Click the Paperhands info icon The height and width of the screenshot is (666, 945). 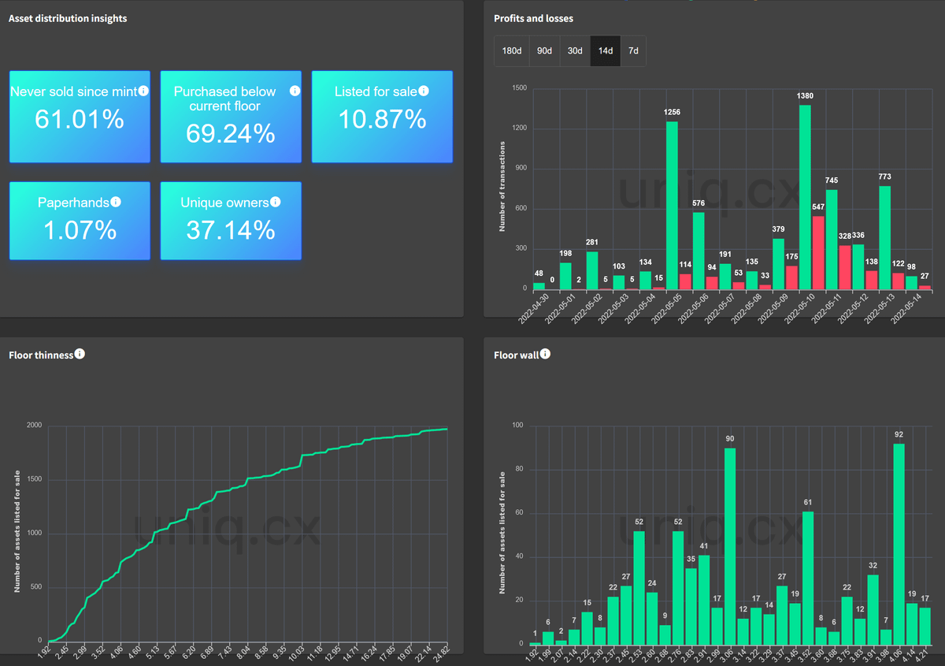116,203
